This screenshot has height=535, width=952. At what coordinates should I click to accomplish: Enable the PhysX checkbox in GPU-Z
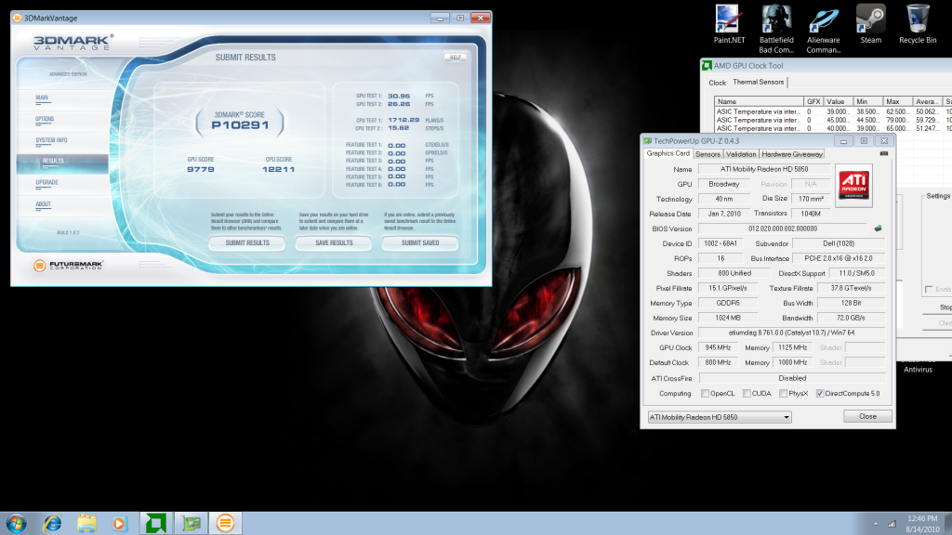[x=783, y=394]
